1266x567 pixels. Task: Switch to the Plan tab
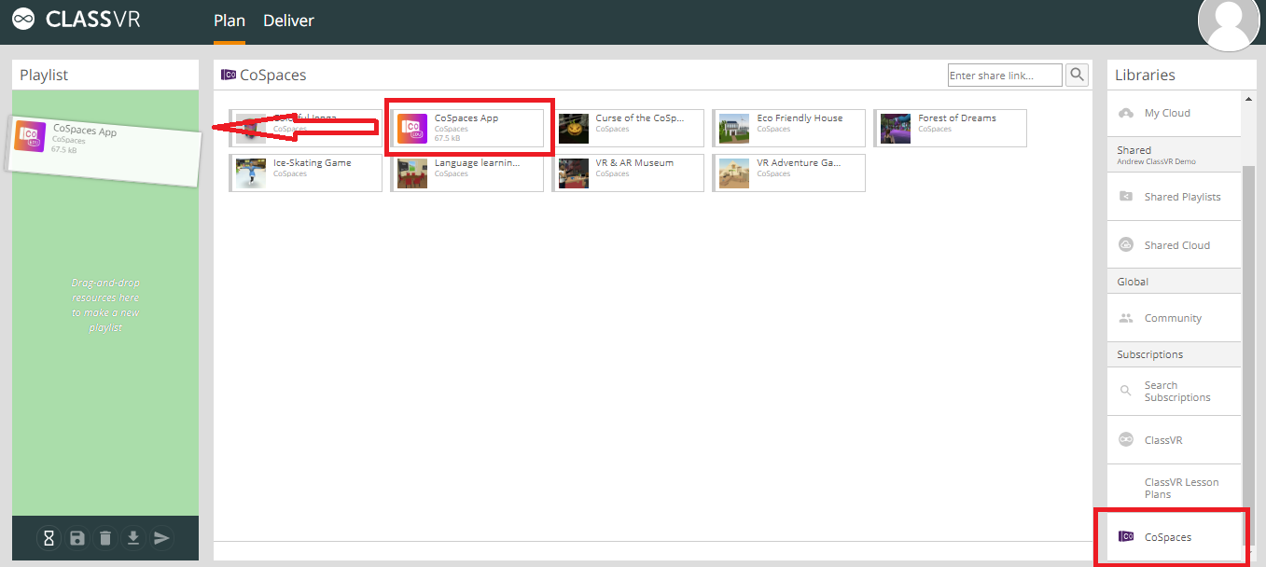[x=230, y=21]
